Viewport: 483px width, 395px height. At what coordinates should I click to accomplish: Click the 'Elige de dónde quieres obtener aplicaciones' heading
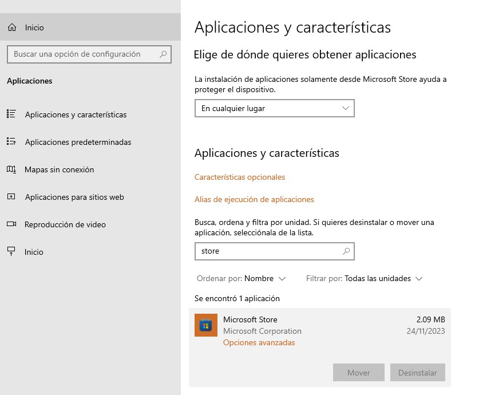(305, 54)
